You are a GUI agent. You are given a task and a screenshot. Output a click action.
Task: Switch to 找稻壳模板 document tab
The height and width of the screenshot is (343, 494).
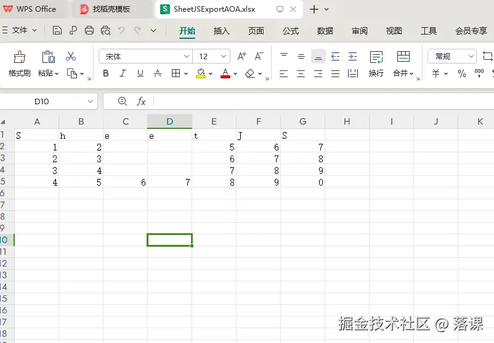coord(111,9)
